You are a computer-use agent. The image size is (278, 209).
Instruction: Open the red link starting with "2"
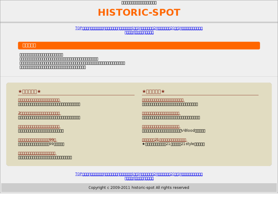(x=39, y=113)
